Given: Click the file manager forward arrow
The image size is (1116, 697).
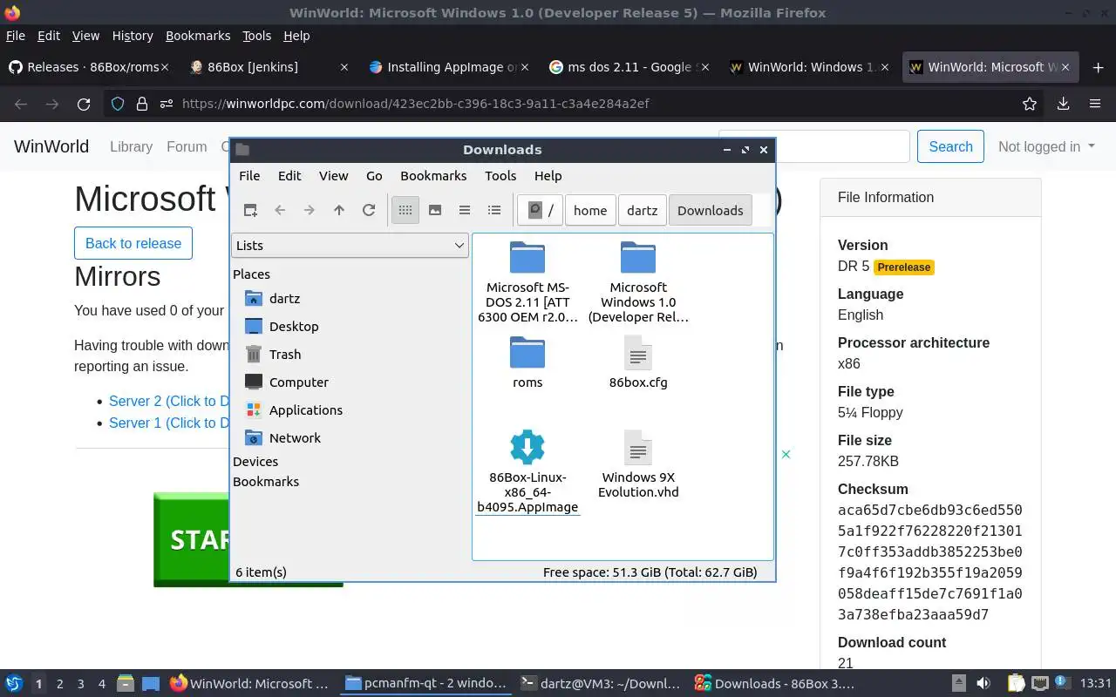Looking at the screenshot, I should point(310,210).
